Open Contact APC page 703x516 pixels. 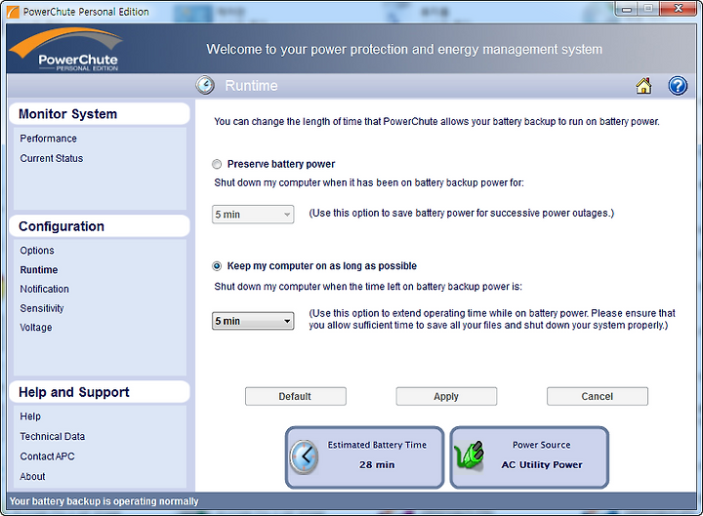coord(47,456)
